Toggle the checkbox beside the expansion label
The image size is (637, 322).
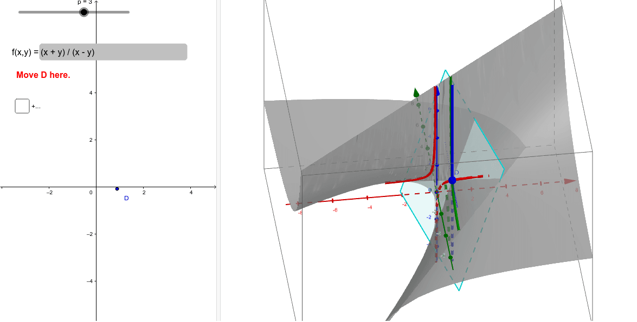click(x=22, y=106)
